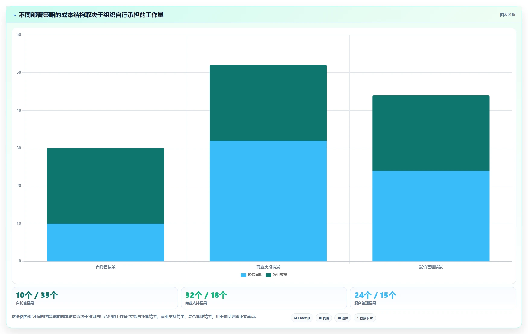The height and width of the screenshot is (334, 528).
Task: Select the 表格 tag
Action: [324, 318]
